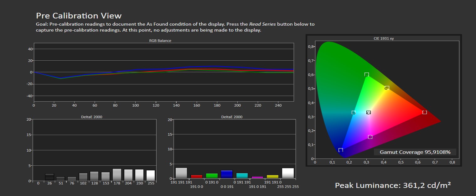476x196 pixels.
Task: Select the white point marker on CIE chart
Action: 369,113
